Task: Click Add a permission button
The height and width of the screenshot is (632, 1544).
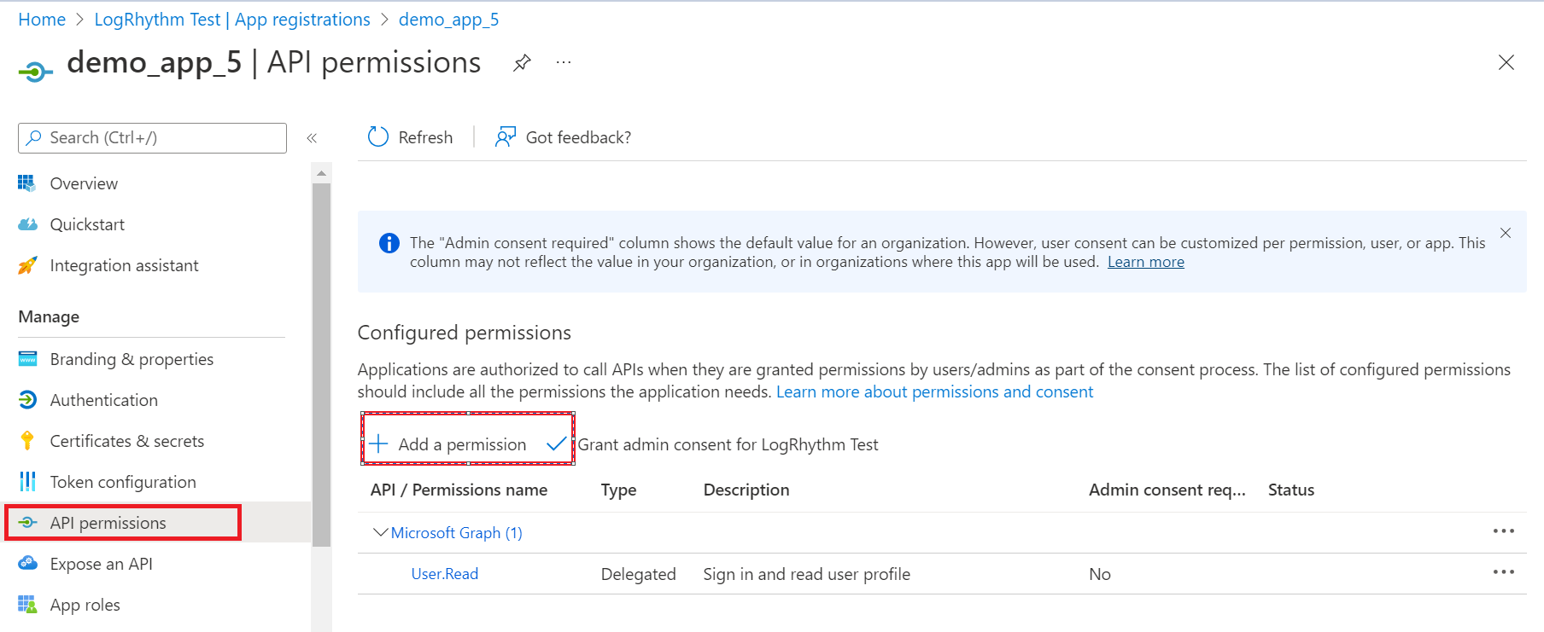Action: pos(450,444)
